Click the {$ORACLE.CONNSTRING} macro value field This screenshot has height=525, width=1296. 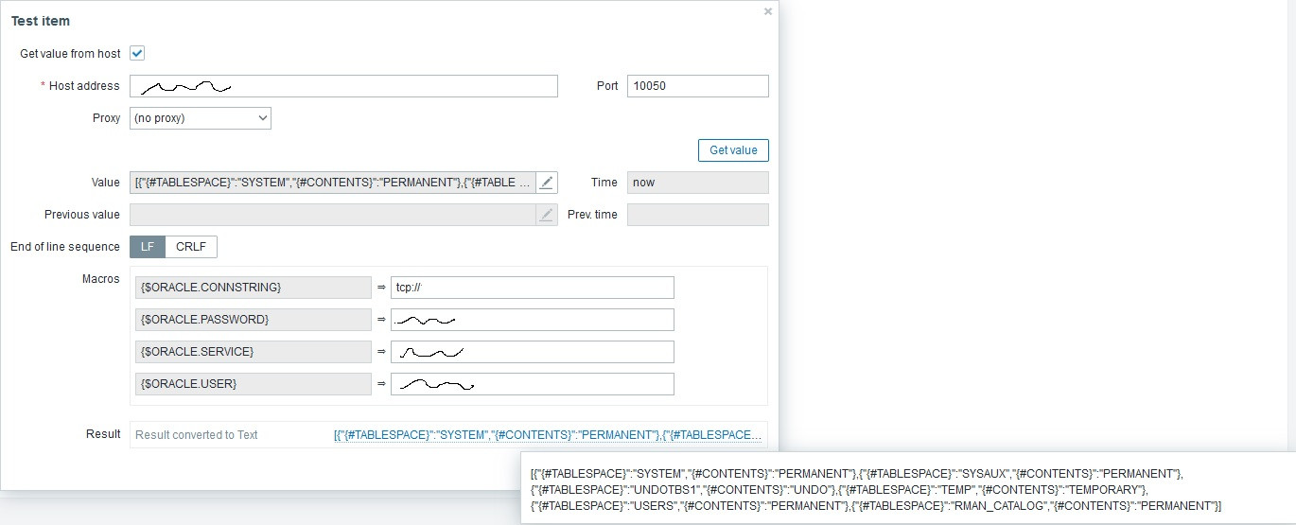pos(533,288)
